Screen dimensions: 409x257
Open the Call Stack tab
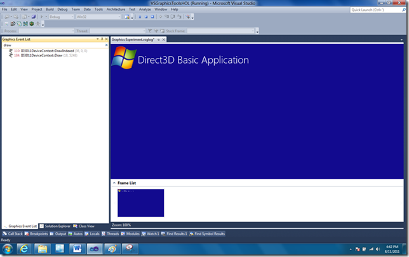13,233
